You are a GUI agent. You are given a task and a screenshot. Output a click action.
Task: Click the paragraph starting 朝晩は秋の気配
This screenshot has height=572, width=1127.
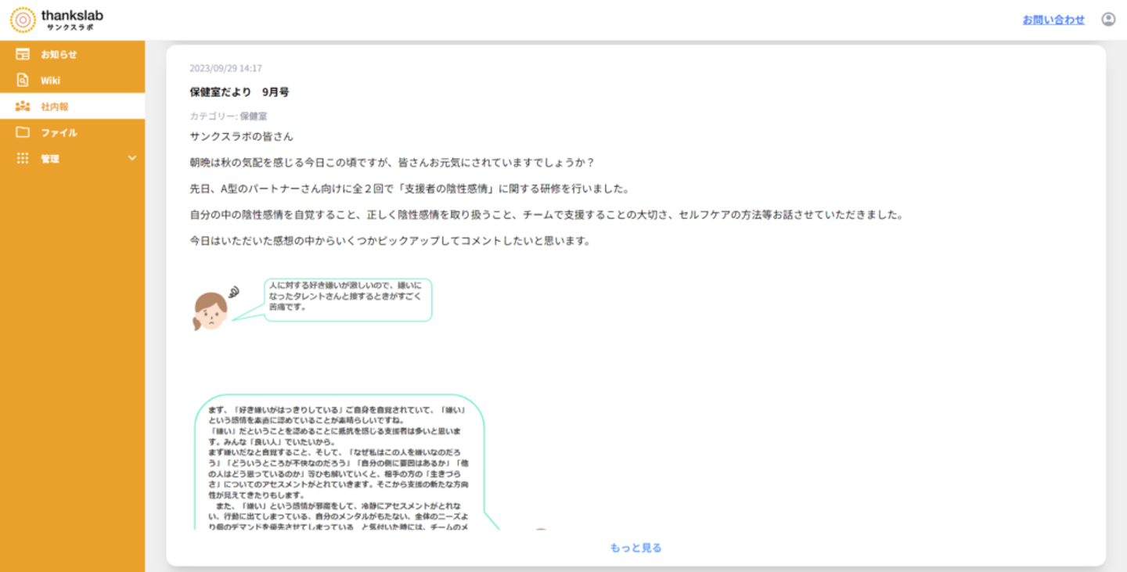pyautogui.click(x=392, y=163)
